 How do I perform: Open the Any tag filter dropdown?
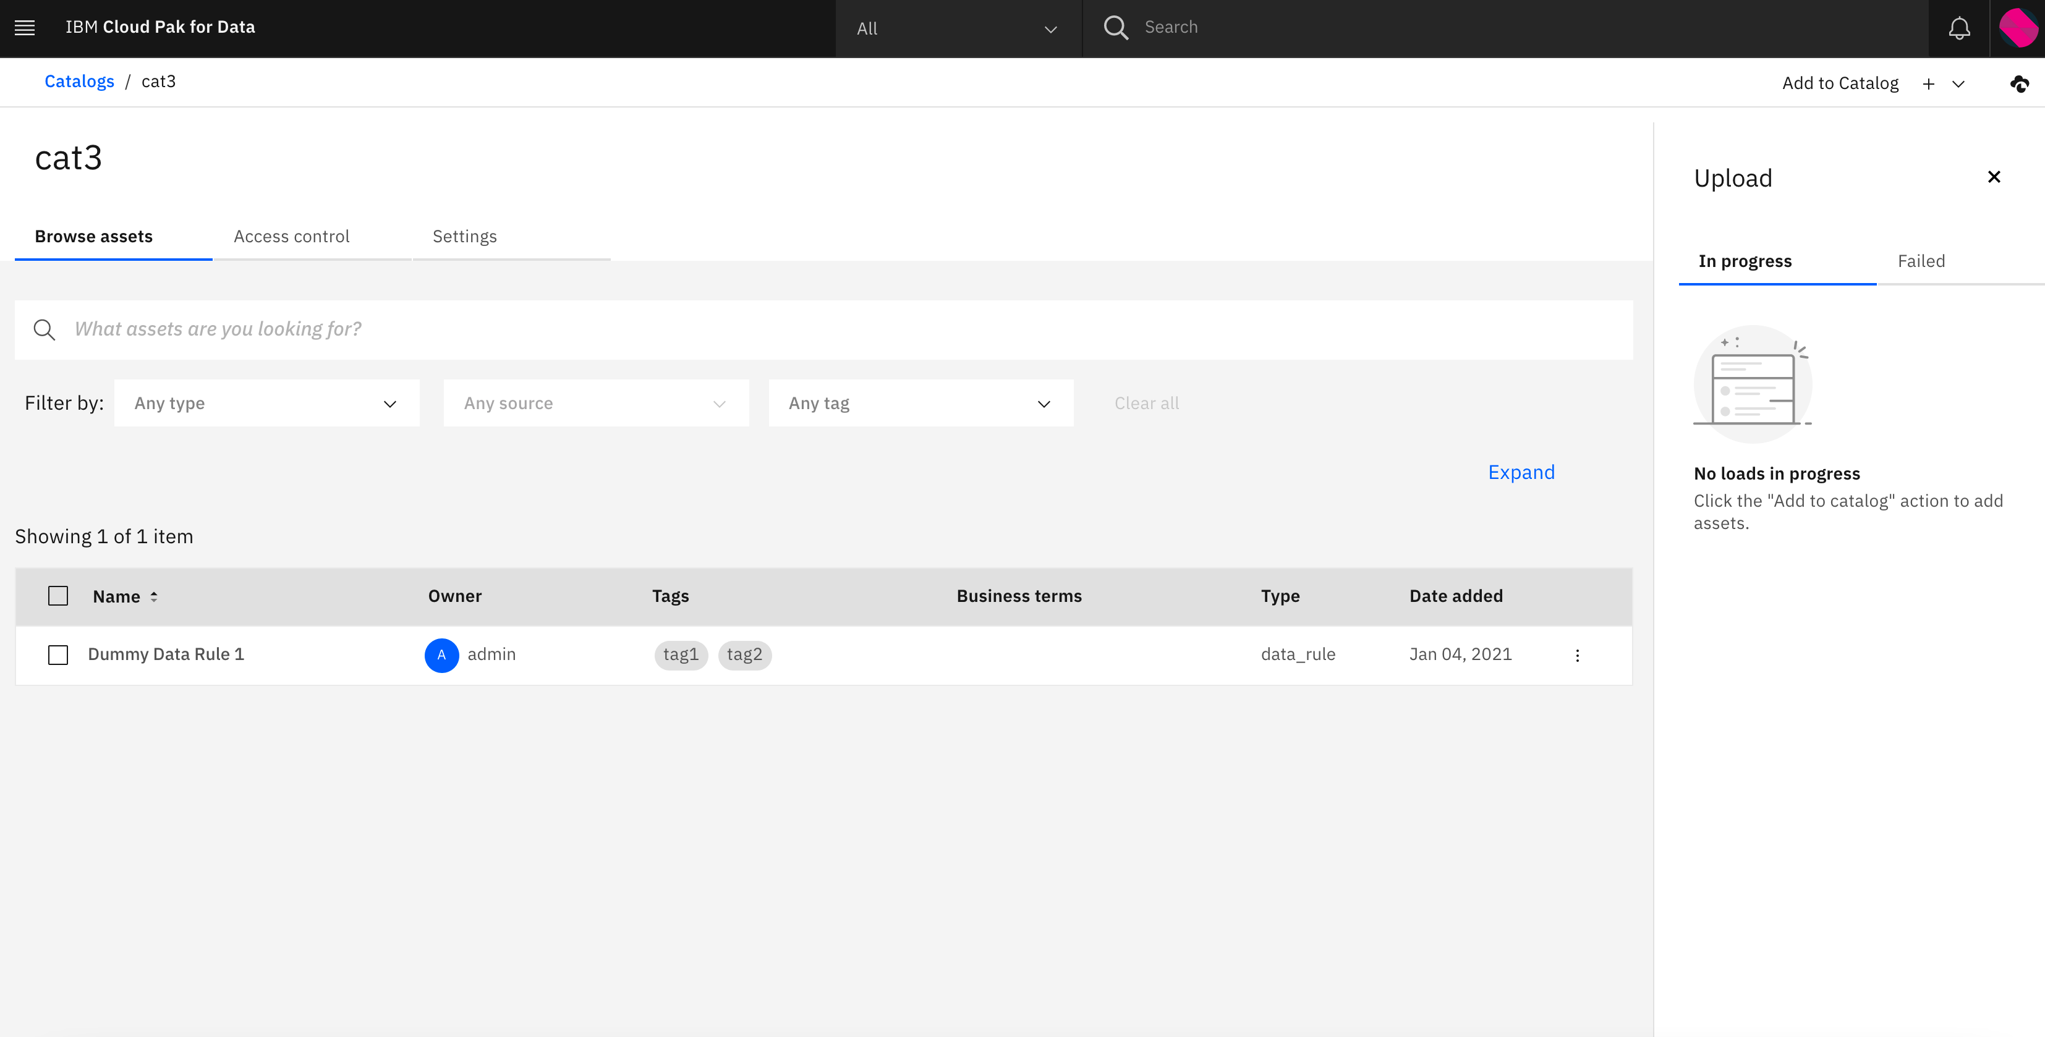[920, 403]
